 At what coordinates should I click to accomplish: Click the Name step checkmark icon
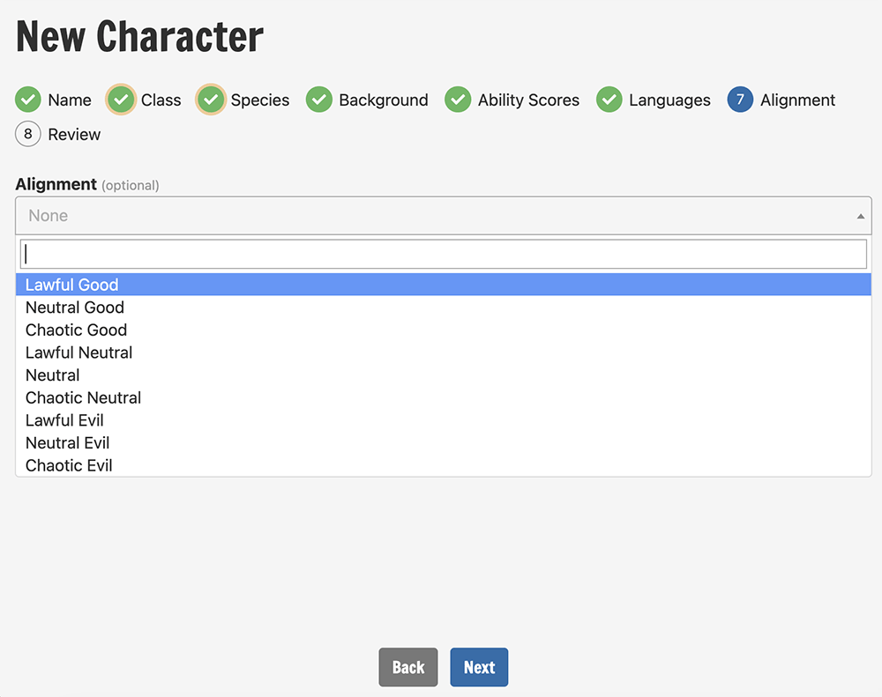27,100
